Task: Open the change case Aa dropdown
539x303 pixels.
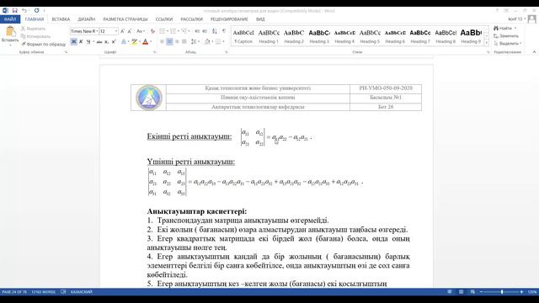Action: click(141, 31)
